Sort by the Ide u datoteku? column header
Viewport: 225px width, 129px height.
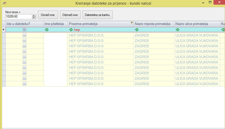click(x=24, y=24)
